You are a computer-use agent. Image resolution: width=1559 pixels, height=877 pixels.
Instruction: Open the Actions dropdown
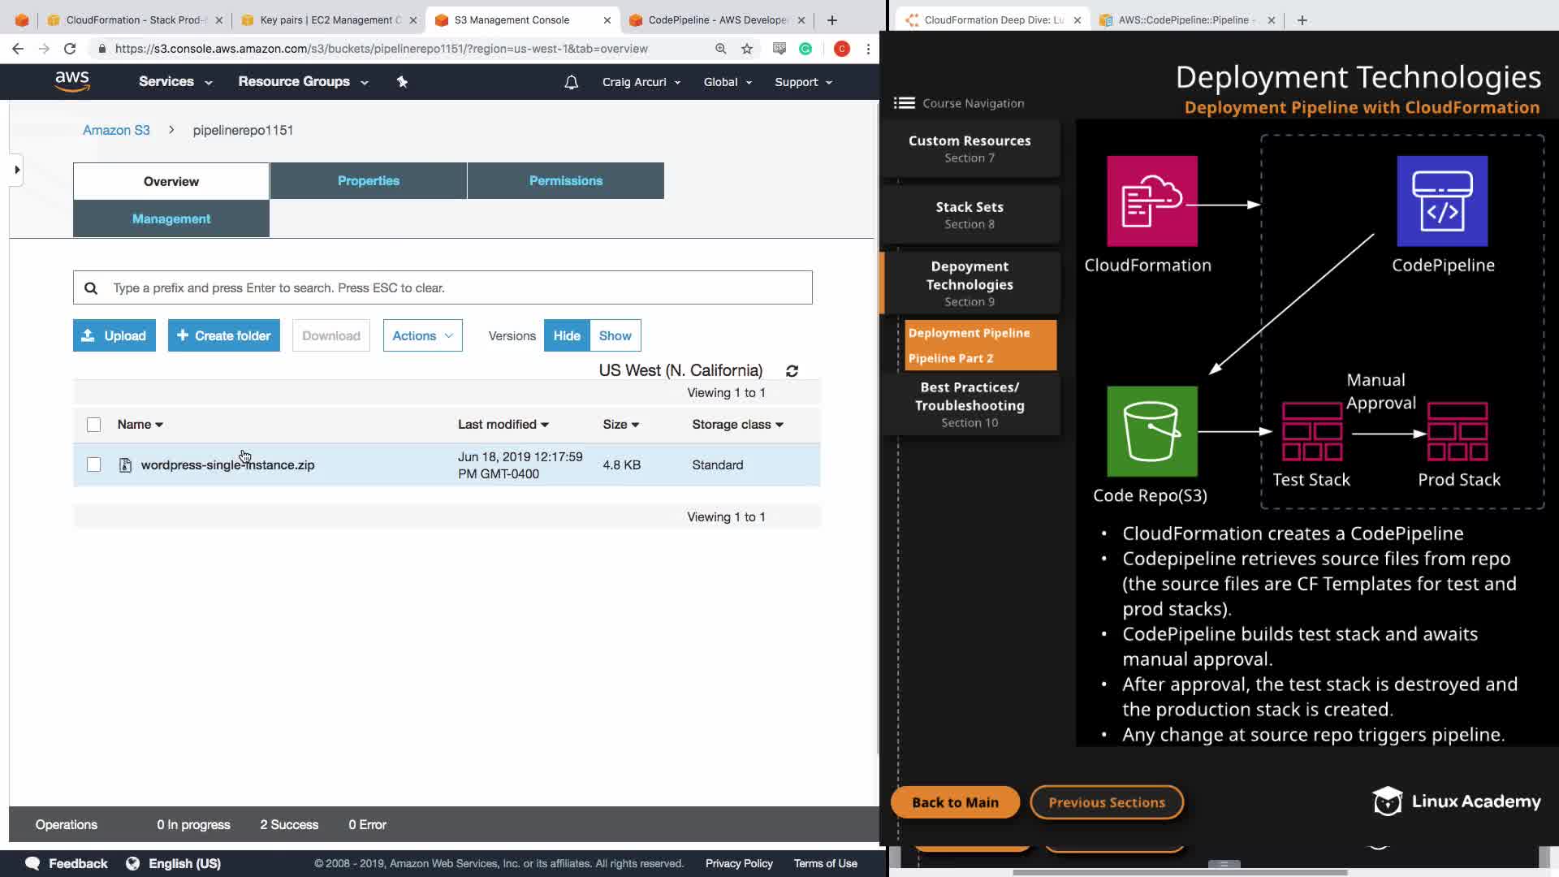[x=422, y=335]
